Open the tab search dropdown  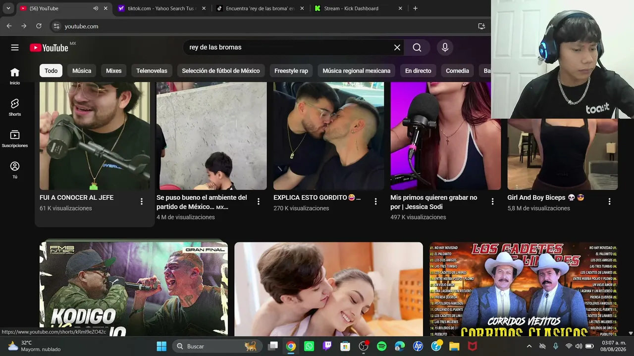click(8, 8)
